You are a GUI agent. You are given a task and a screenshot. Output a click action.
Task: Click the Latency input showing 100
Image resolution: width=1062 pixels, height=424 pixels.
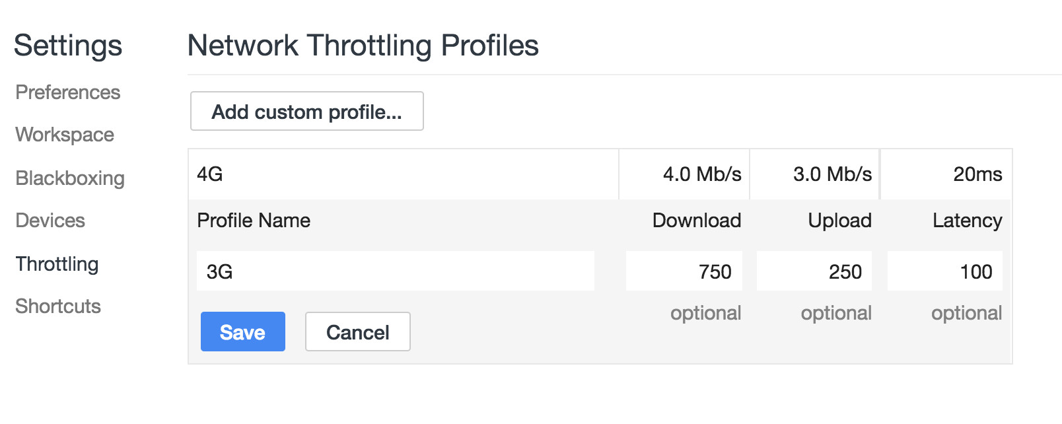pos(944,271)
